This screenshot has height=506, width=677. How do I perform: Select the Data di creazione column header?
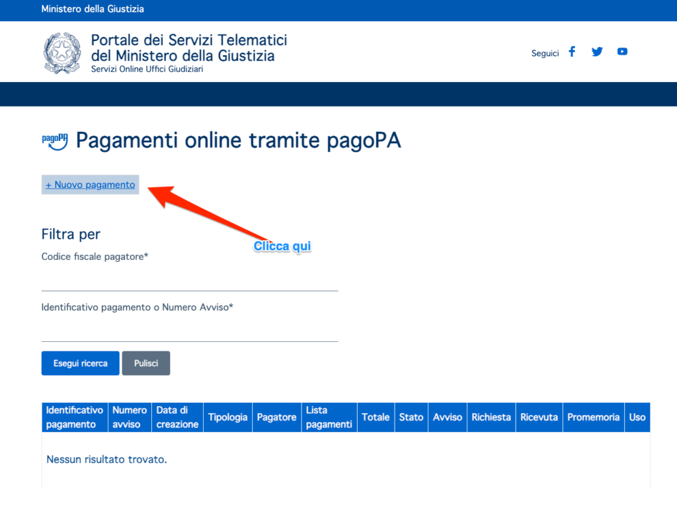pos(177,417)
